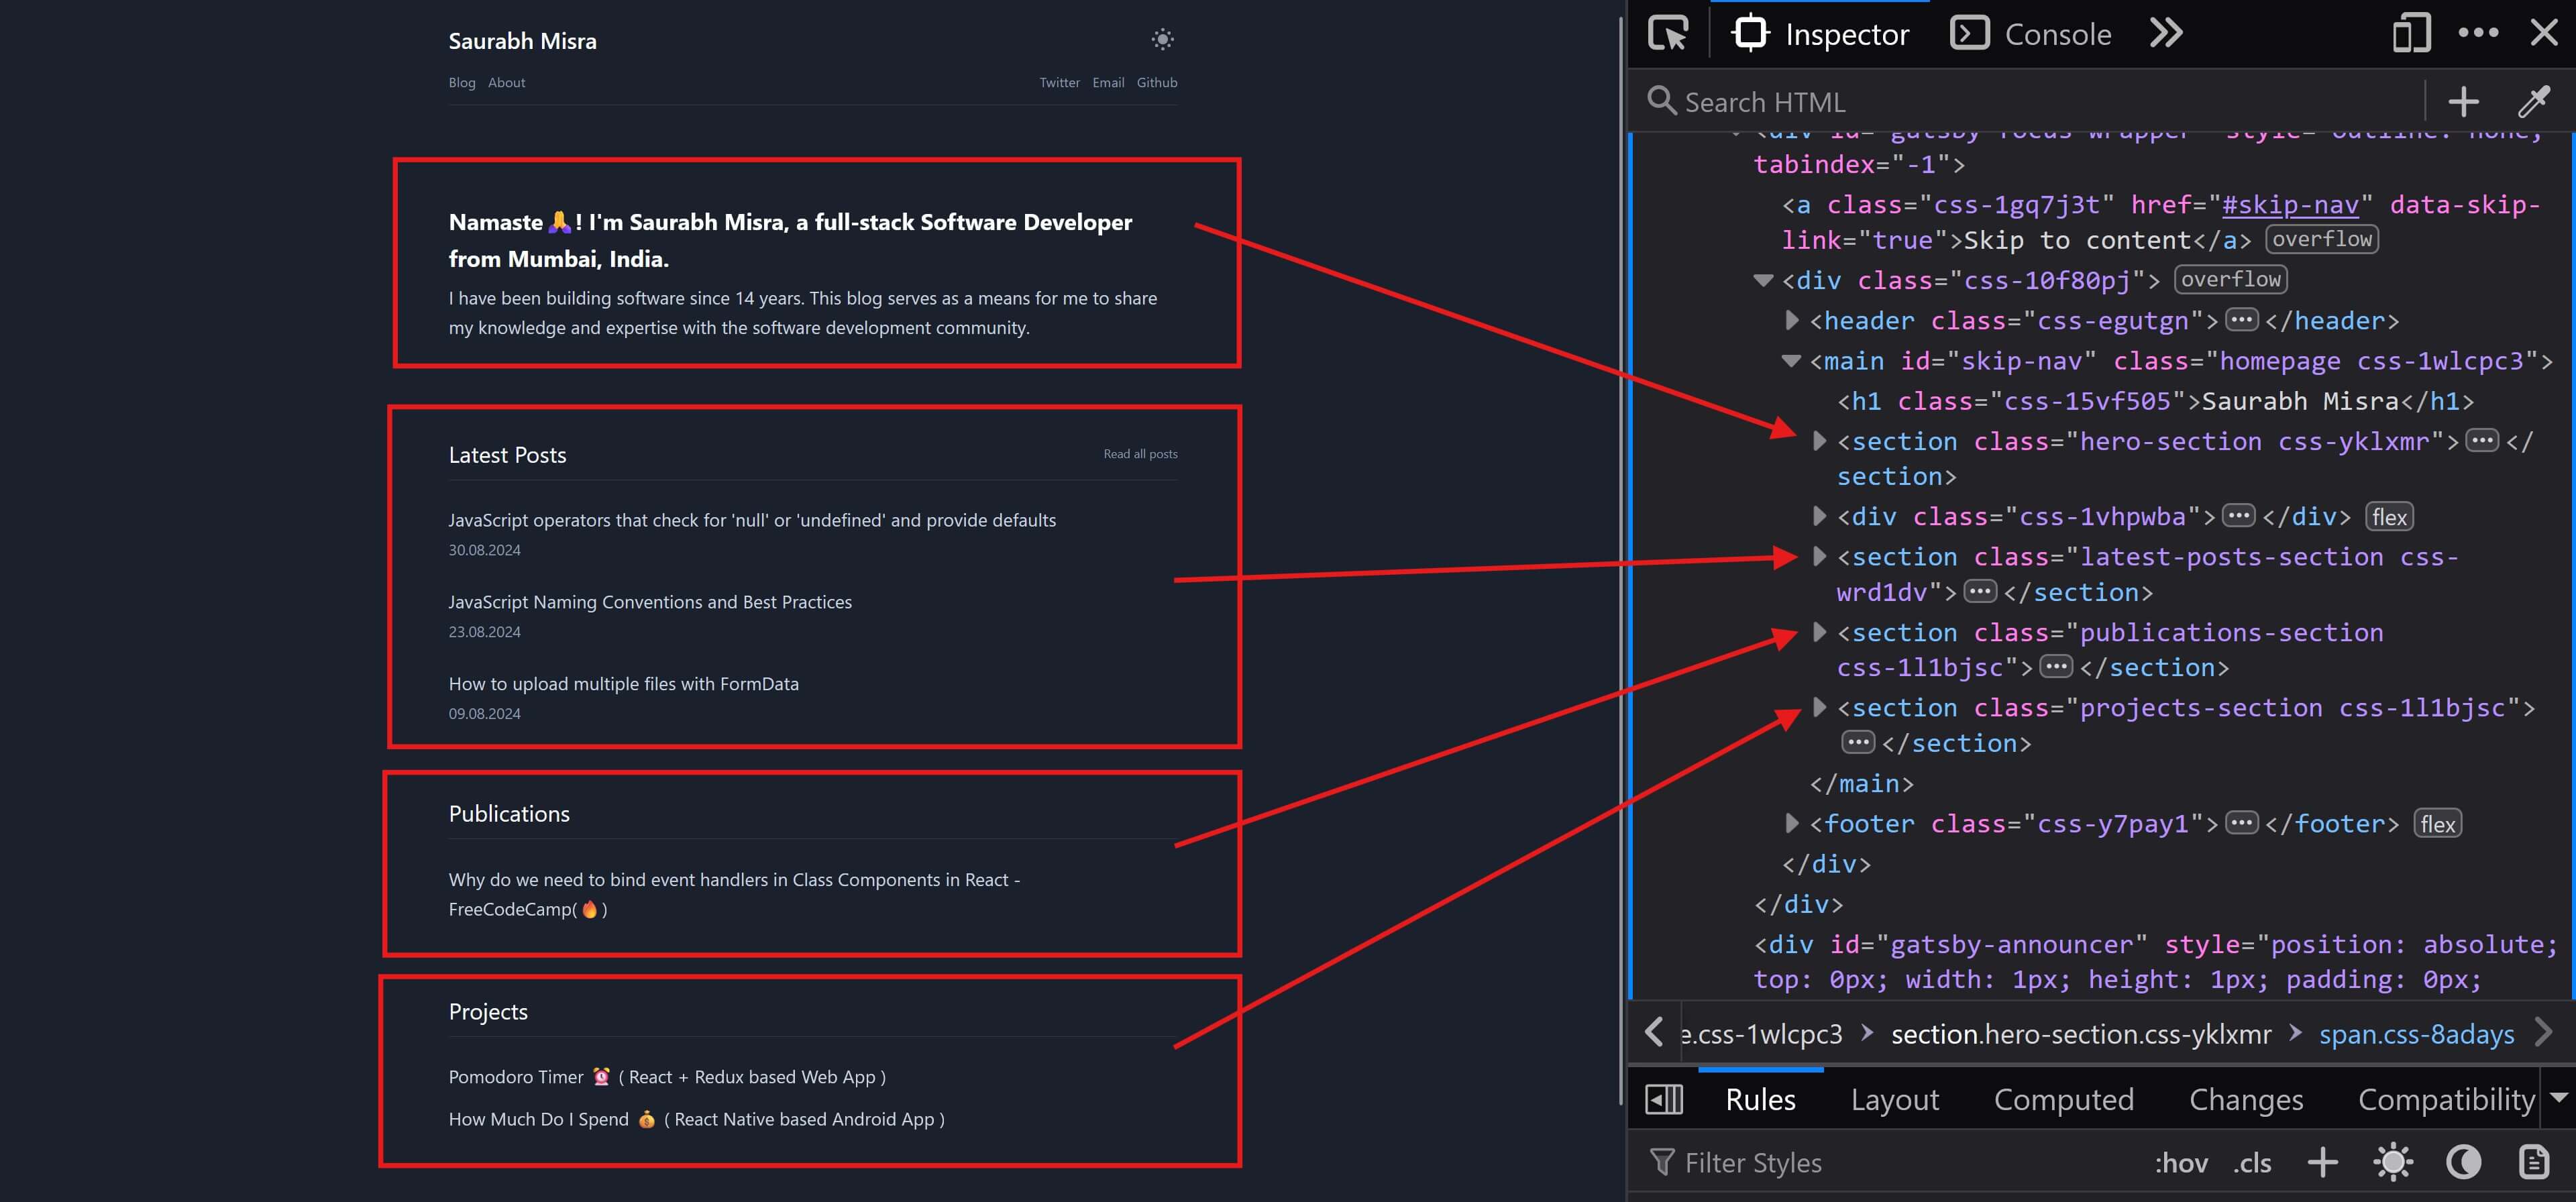The height and width of the screenshot is (1202, 2576).
Task: Close the developer tools panel
Action: coord(2544,33)
